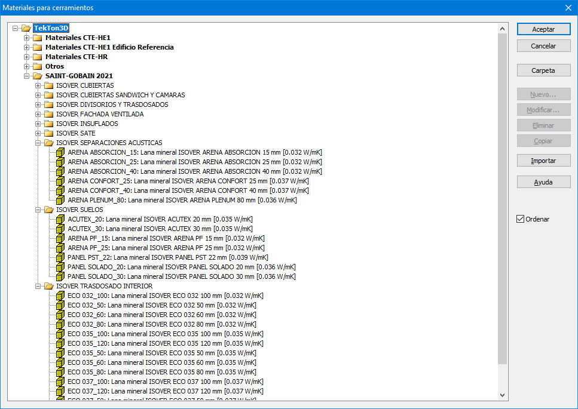Click the Copiar button
Screen dimensions: 578x409
pyautogui.click(x=544, y=141)
